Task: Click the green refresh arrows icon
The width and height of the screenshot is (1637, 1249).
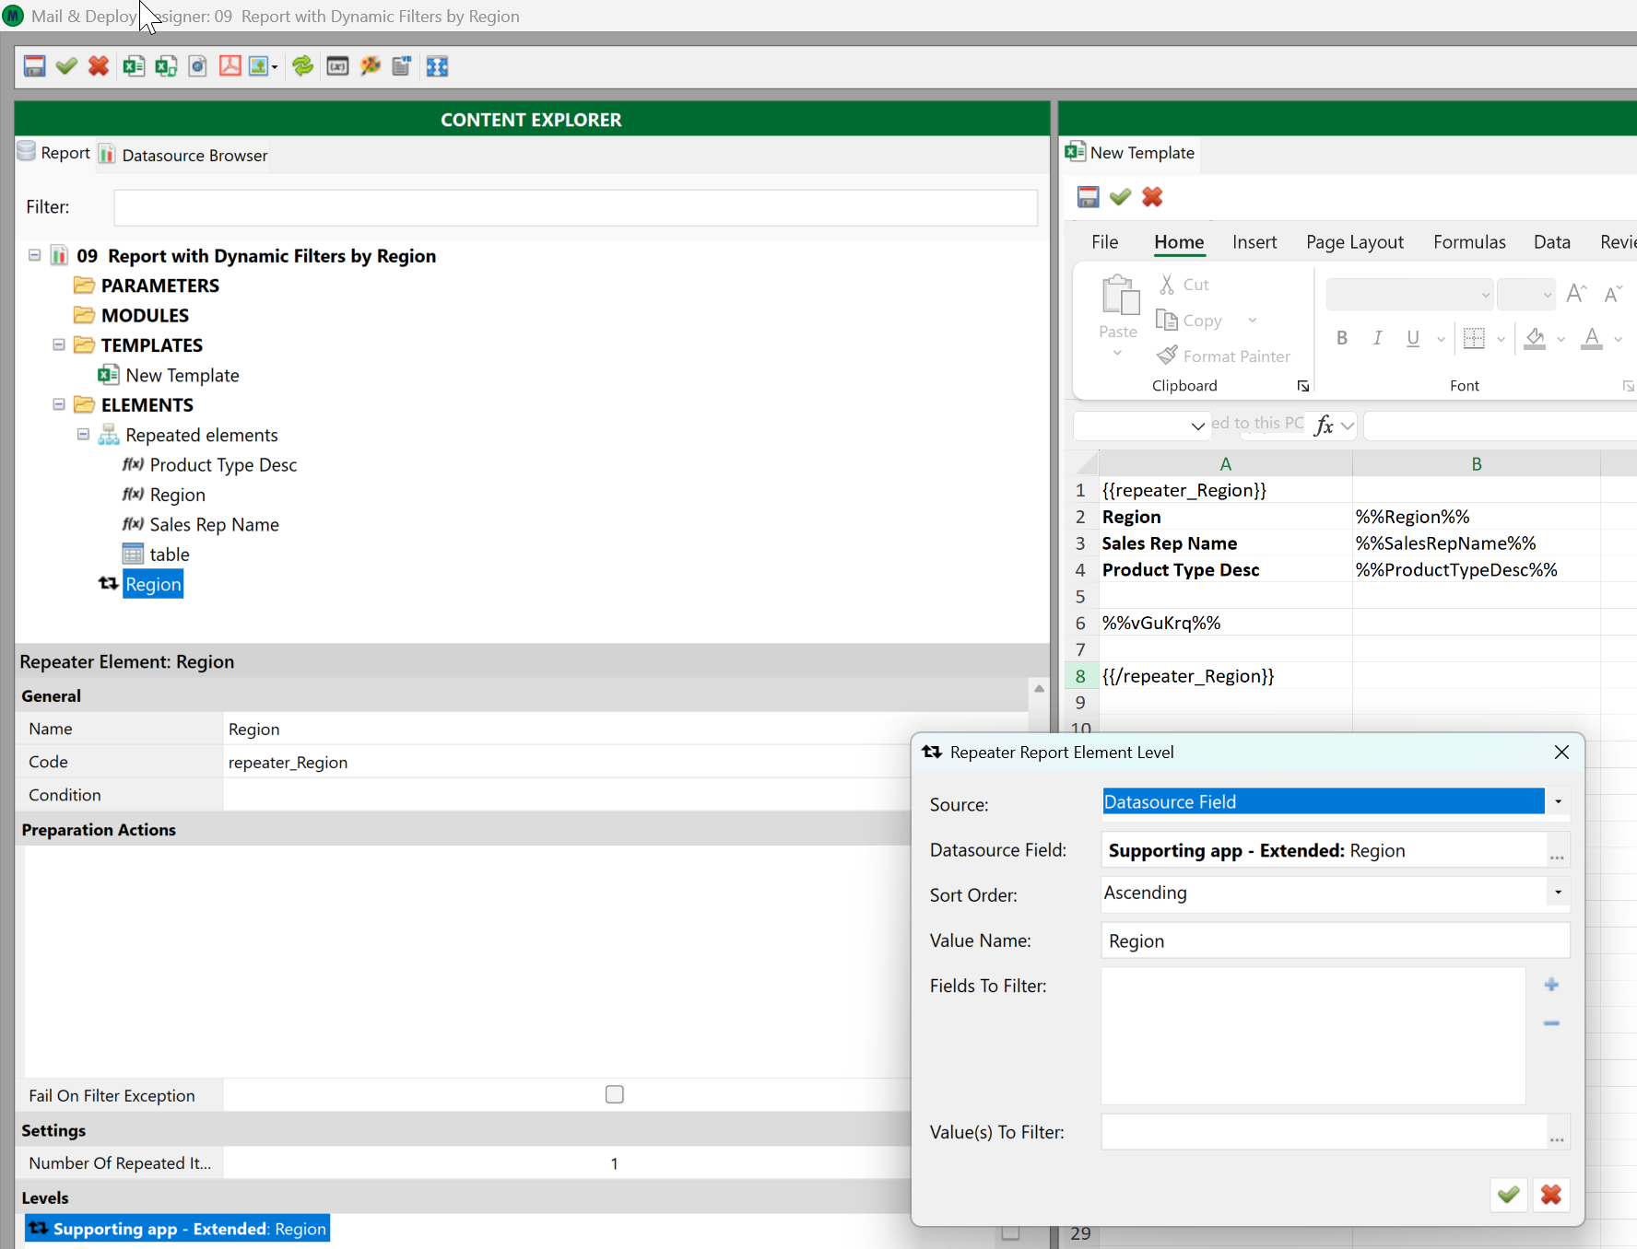Action: tap(302, 66)
